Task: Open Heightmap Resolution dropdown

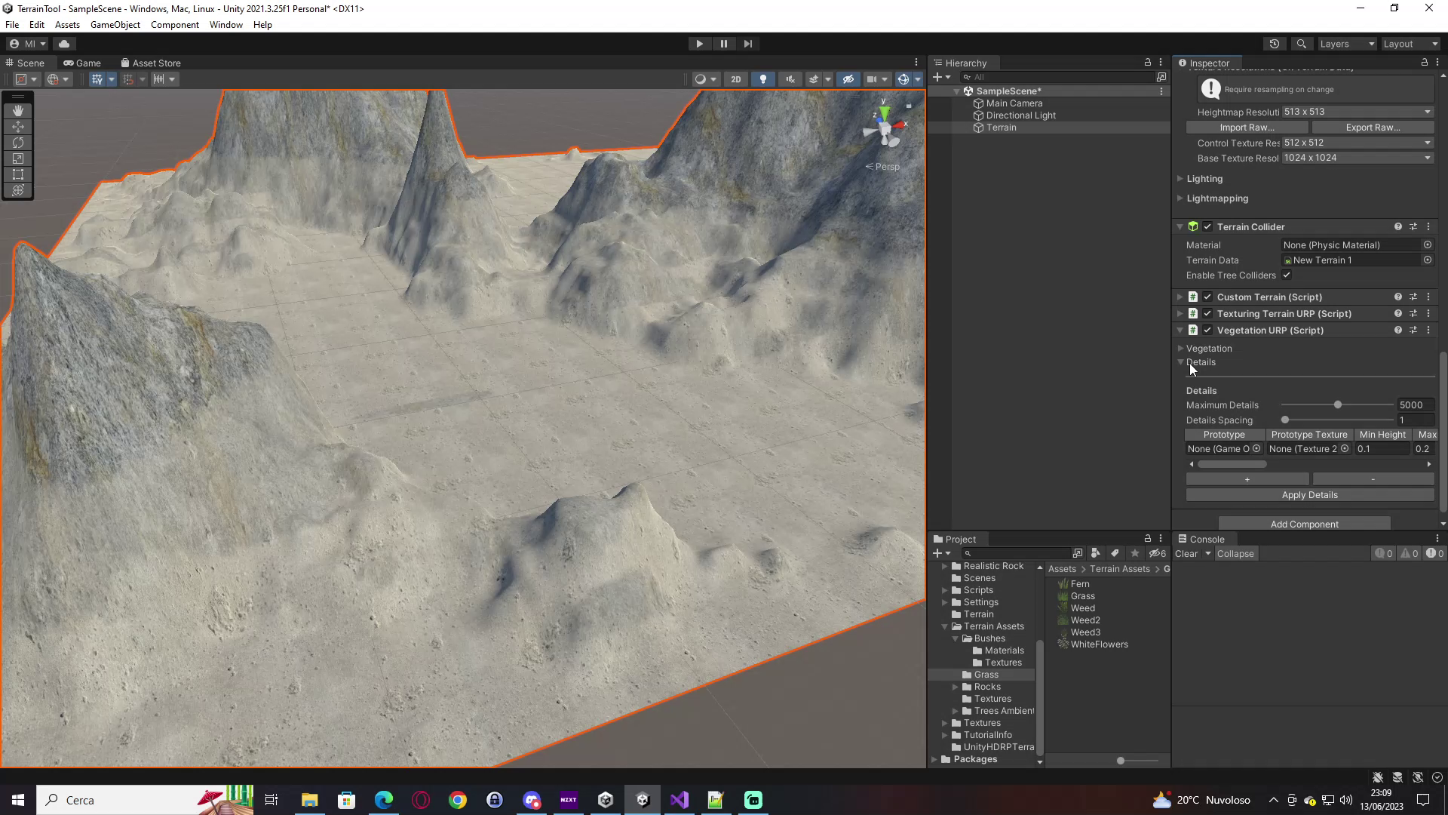Action: pyautogui.click(x=1357, y=112)
